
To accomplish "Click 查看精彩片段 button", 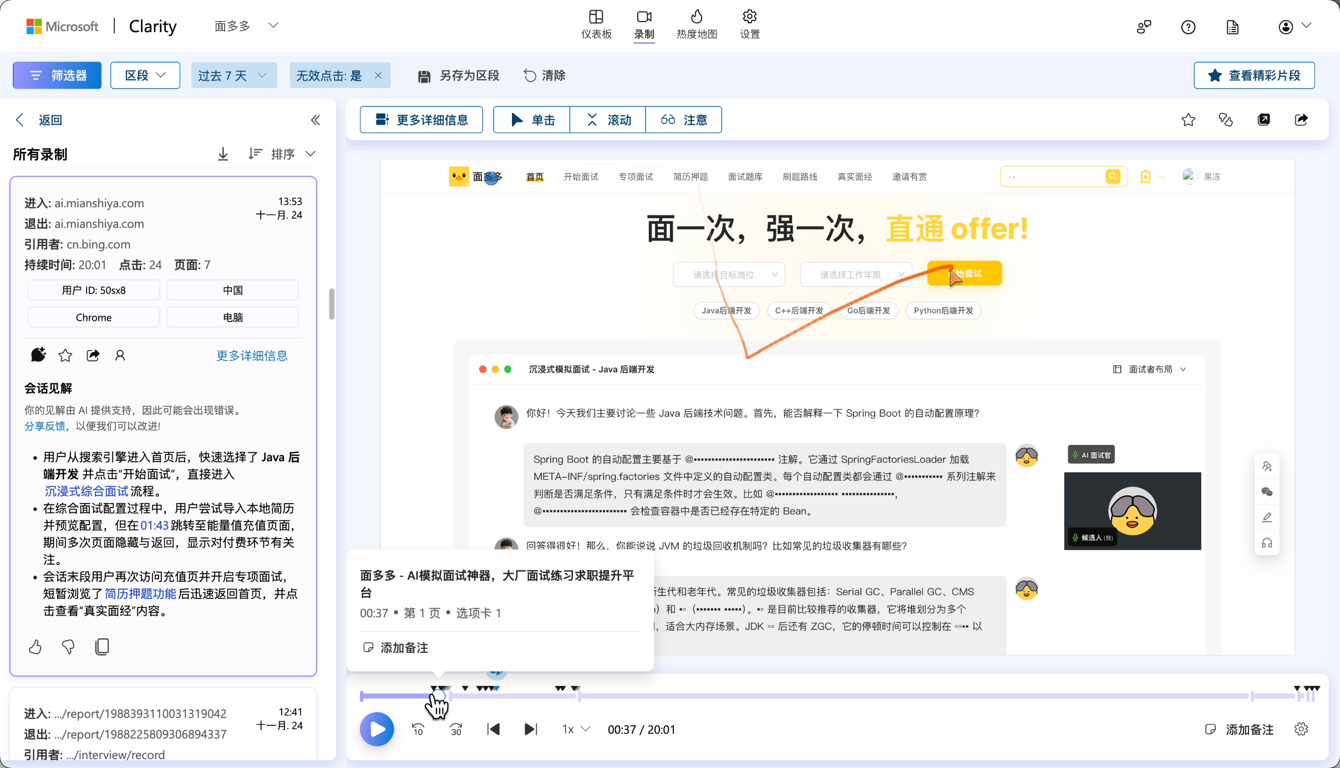I will (1254, 75).
